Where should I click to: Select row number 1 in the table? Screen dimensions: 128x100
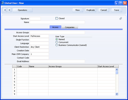coord(14,70)
